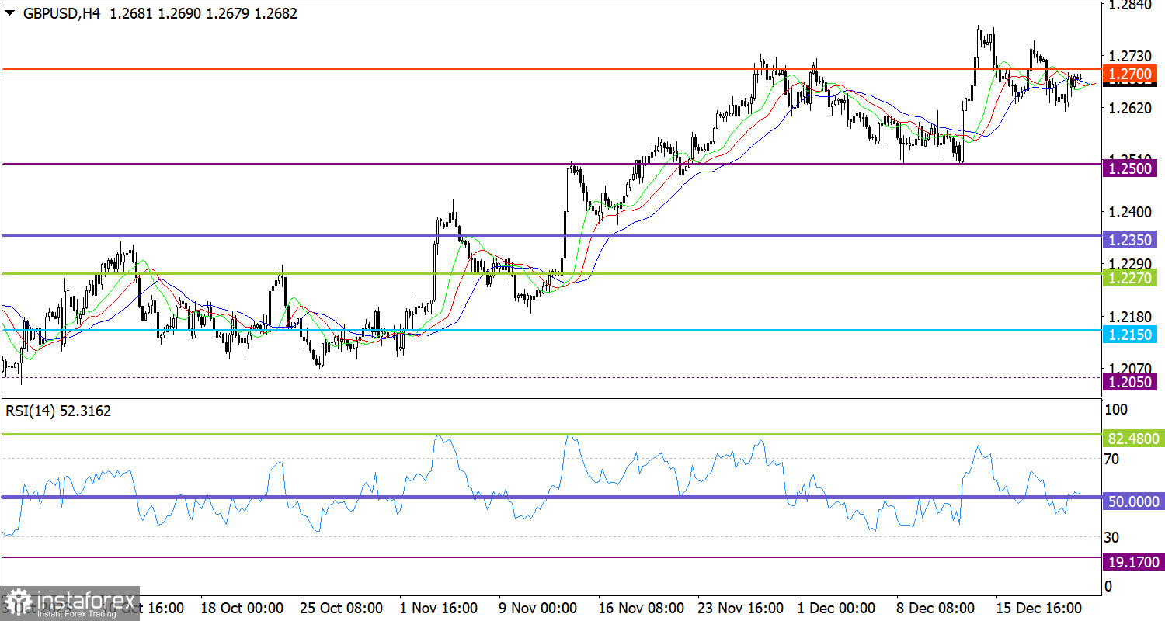
Task: Click the 1.2070 price axis value
Action: pyautogui.click(x=1129, y=368)
